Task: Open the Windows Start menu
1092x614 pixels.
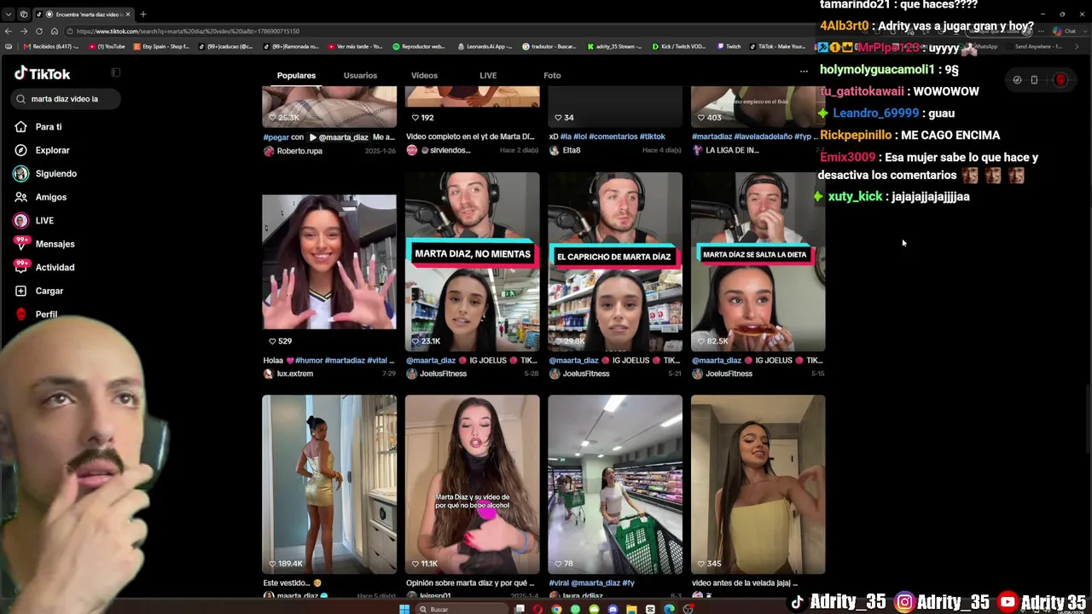Action: pos(404,609)
